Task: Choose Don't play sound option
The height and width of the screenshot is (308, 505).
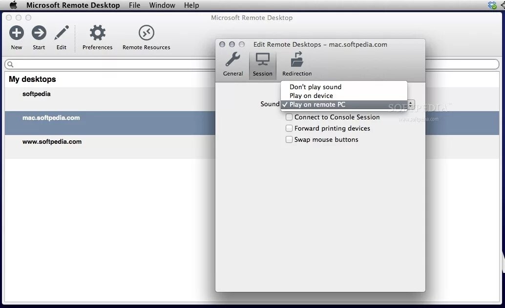Action: coord(344,87)
